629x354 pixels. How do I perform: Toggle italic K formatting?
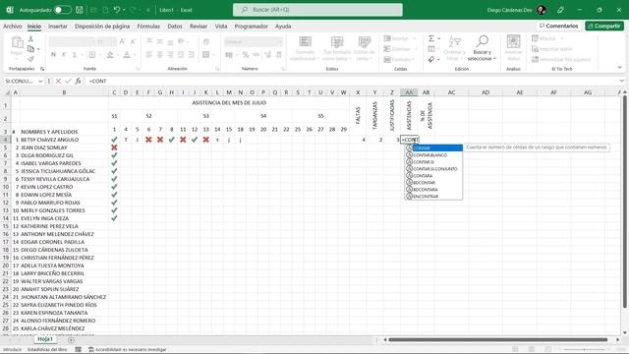(64, 55)
